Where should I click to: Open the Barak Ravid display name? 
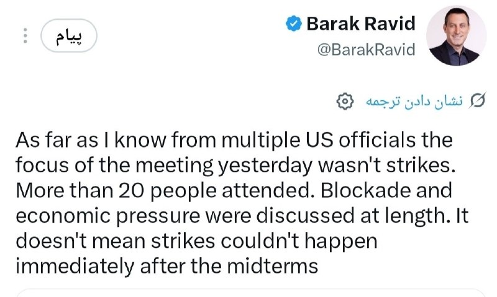(x=360, y=24)
